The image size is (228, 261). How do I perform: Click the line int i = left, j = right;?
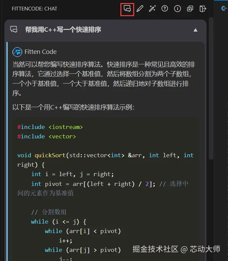[72, 174]
